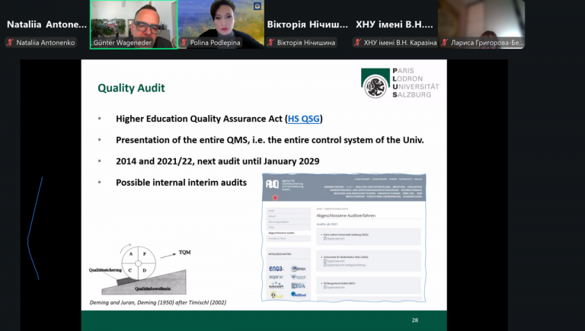Image resolution: width=585 pixels, height=331 pixels.
Task: Click the slide page number 28
Action: tap(415, 320)
